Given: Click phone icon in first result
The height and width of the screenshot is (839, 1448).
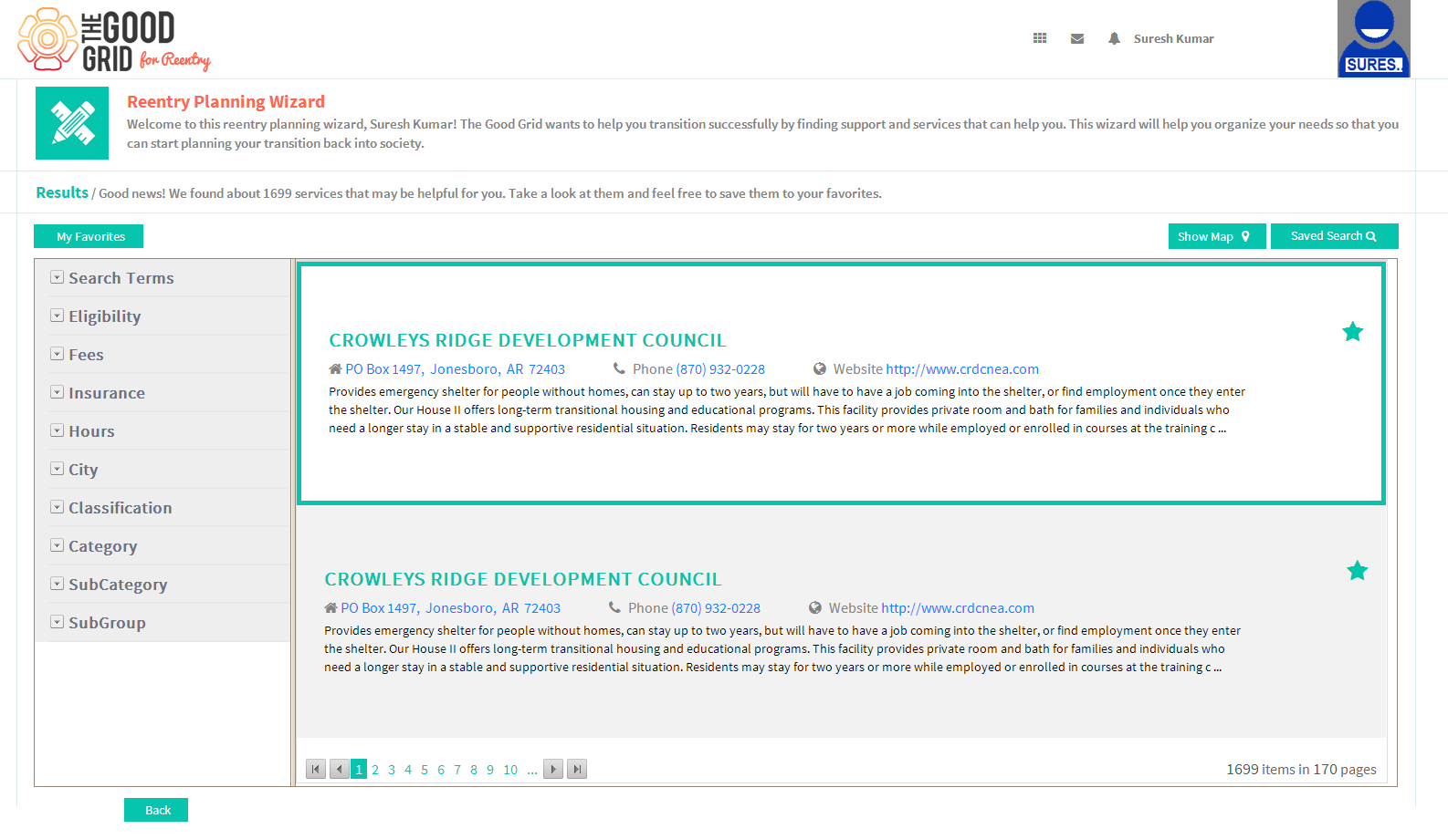Looking at the screenshot, I should click(x=619, y=369).
